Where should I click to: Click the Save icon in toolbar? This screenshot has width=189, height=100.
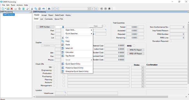pos(8,9)
